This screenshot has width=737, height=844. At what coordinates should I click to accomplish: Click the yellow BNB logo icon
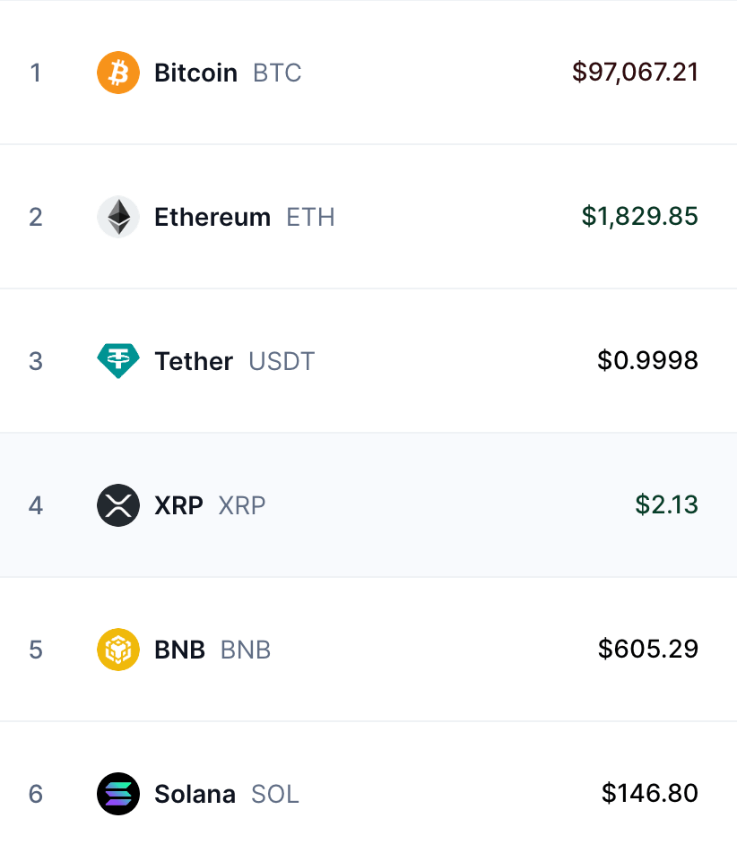(118, 650)
